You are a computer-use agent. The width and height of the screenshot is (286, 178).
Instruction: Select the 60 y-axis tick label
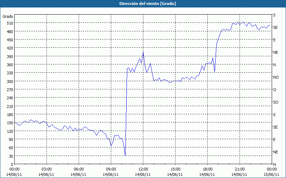[11, 148]
